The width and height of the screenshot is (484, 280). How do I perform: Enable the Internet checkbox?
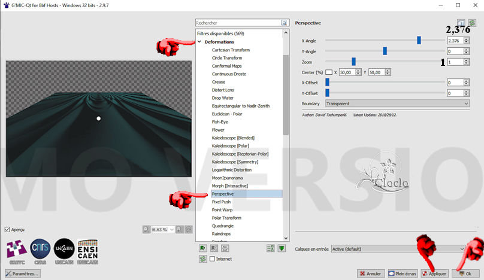click(x=213, y=258)
